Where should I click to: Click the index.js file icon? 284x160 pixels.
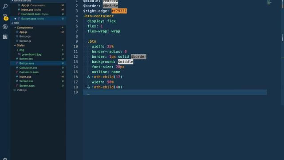pyautogui.click(x=15, y=90)
